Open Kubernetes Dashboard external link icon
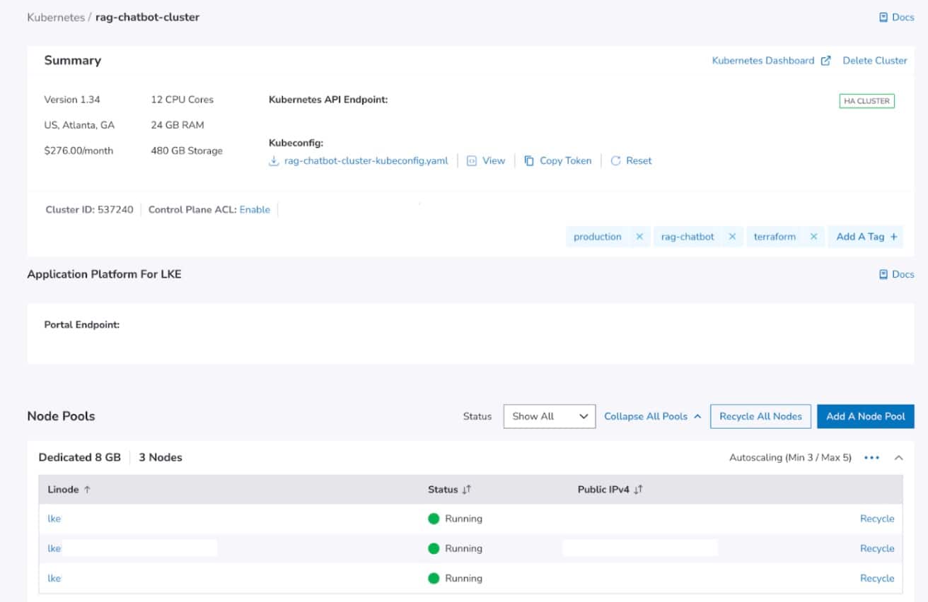Screen dimensions: 928x602 pyautogui.click(x=825, y=61)
